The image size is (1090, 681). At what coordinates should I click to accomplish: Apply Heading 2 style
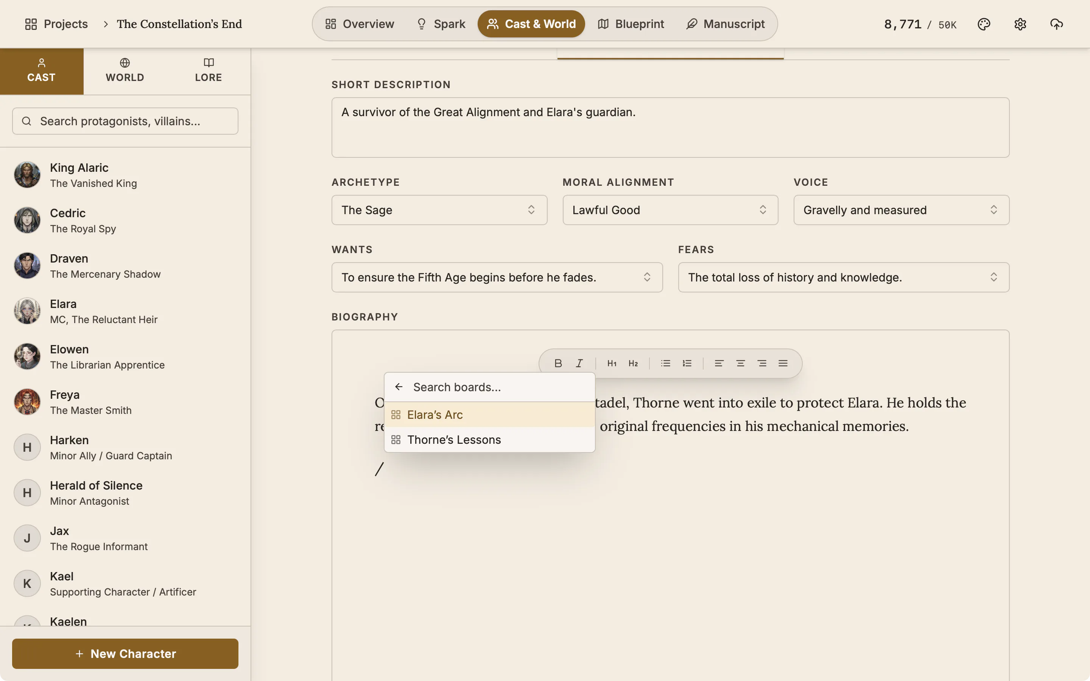point(633,364)
